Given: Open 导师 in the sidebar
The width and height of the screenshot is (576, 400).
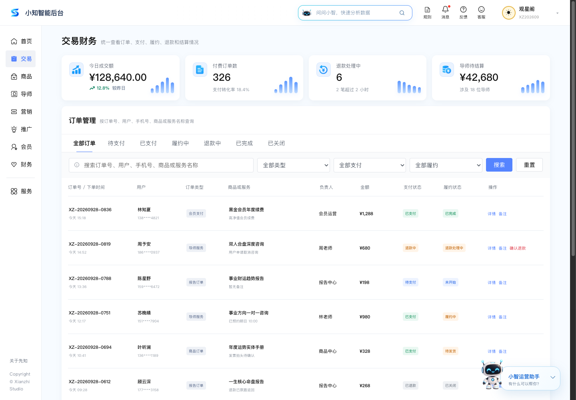Looking at the screenshot, I should pyautogui.click(x=21, y=94).
